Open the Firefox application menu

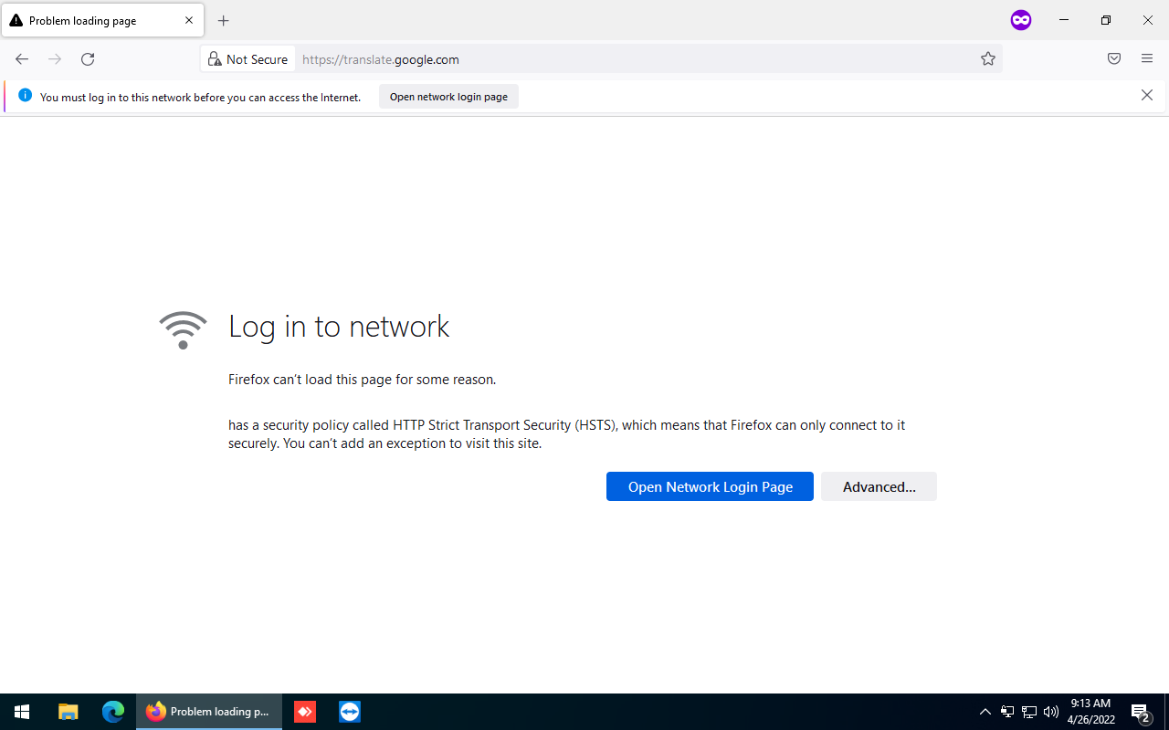[x=1147, y=59]
